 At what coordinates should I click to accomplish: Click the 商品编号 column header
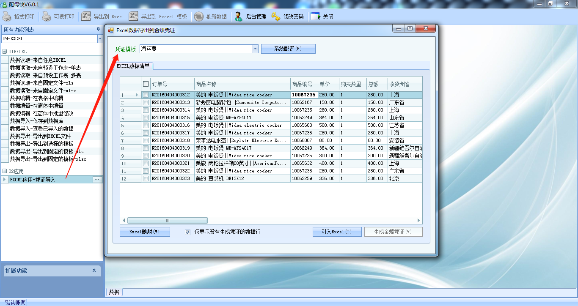point(304,84)
